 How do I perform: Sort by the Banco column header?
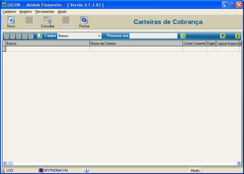(x=47, y=44)
